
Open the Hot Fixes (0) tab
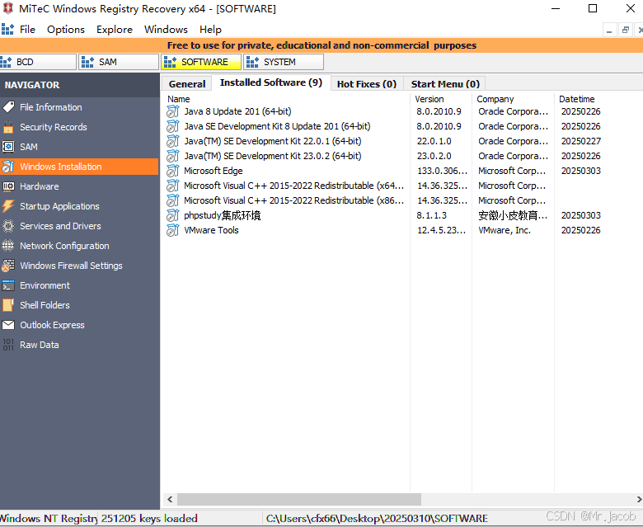click(367, 84)
